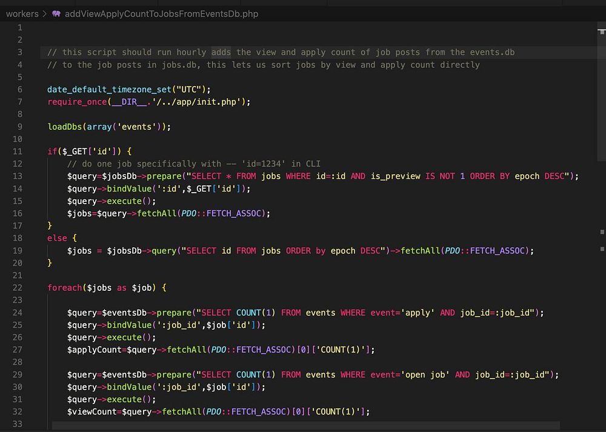Click ':job_id' string on line 25
The image size is (606, 432).
pos(179,325)
